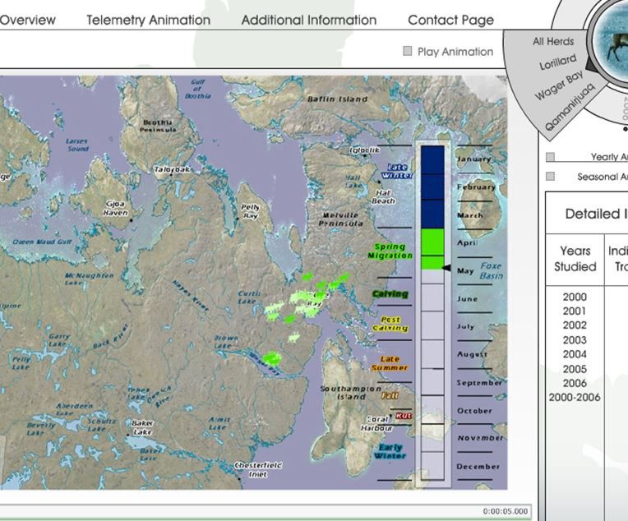Click the August month label
The image size is (628, 521).
pyautogui.click(x=473, y=354)
